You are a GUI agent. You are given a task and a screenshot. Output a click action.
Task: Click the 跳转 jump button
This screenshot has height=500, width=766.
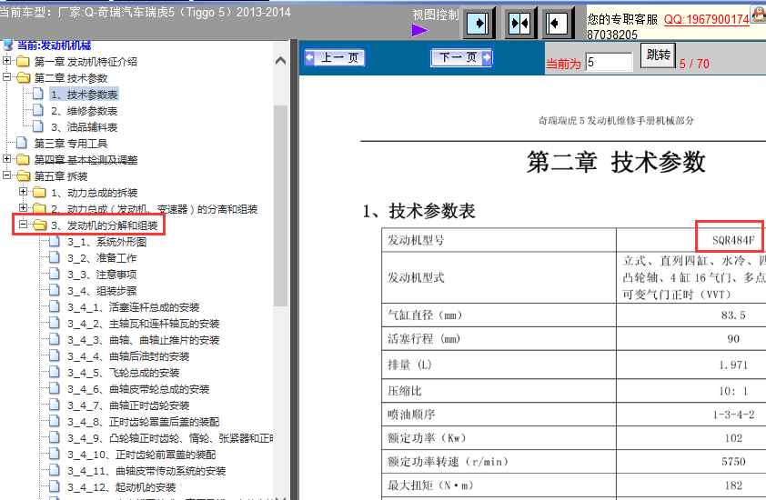(658, 55)
